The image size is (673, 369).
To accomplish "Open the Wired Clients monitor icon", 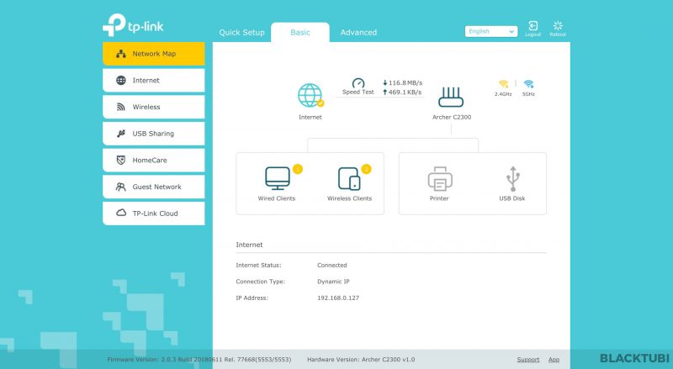I will [x=278, y=178].
